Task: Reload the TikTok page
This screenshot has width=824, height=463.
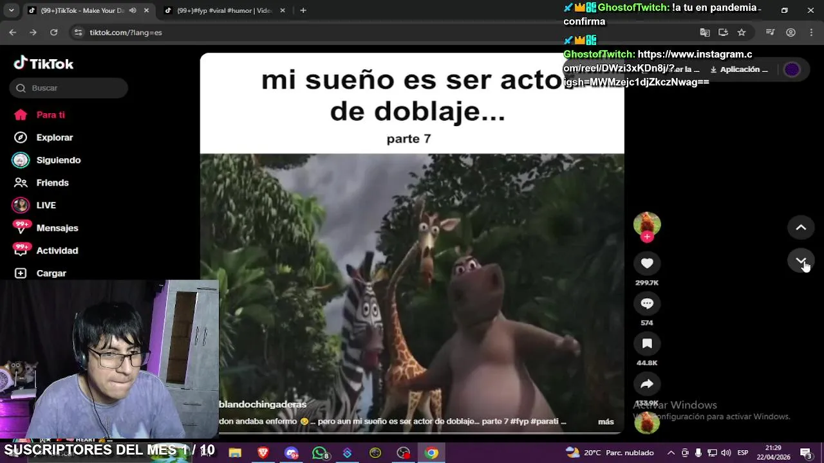Action: click(54, 32)
